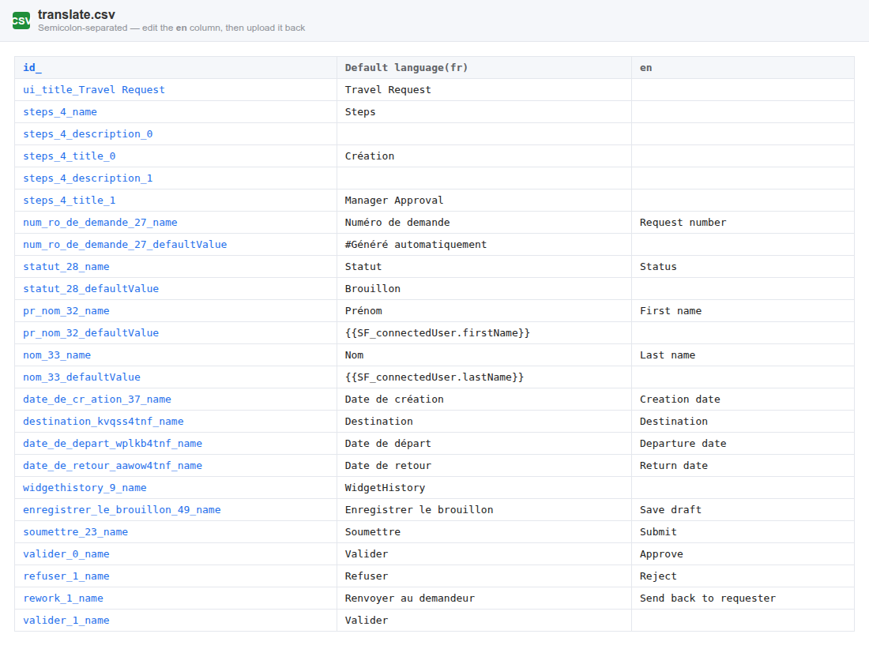Click the green CSV file icon

(21, 21)
